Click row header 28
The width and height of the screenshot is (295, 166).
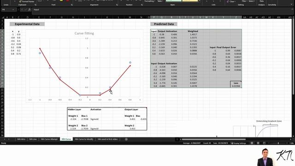(x=2, y=109)
